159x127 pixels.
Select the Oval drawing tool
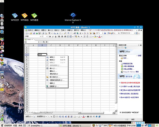tap(57, 117)
